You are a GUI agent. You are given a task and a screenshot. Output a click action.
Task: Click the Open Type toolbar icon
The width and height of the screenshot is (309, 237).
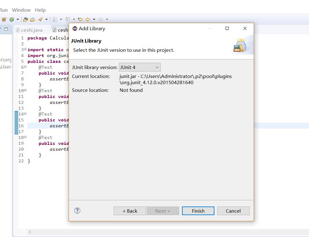(26, 19)
